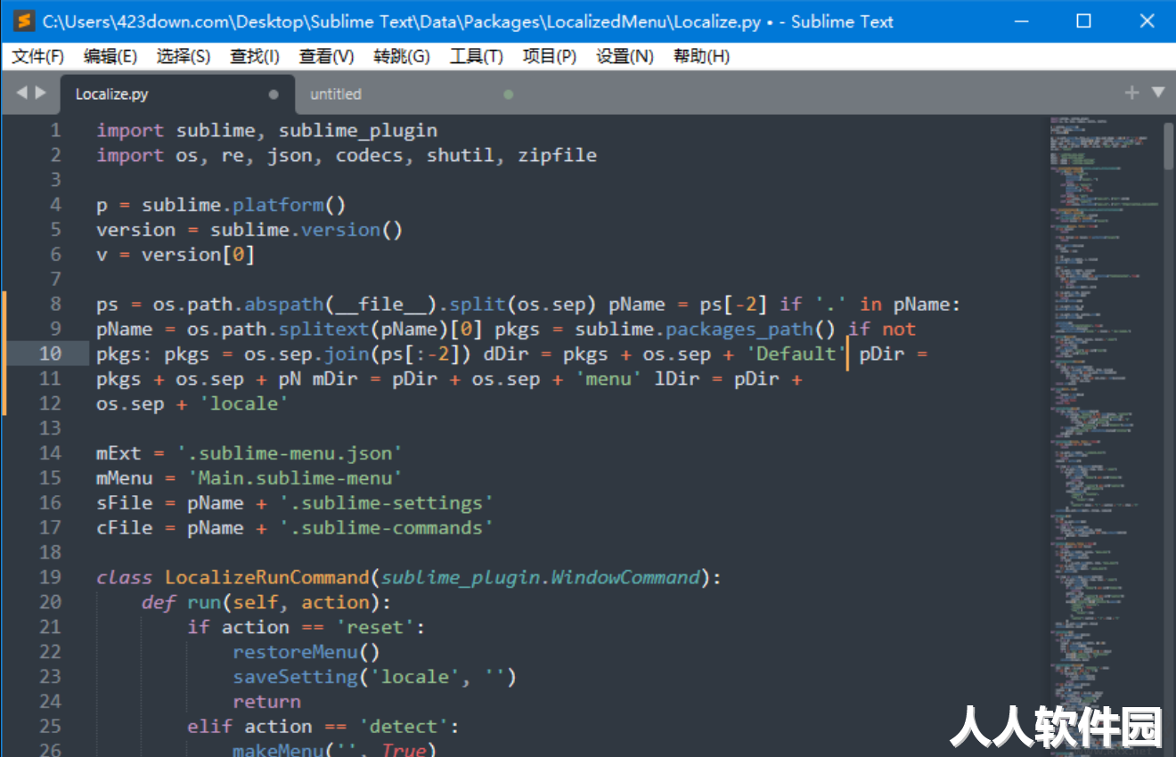The height and width of the screenshot is (757, 1176).
Task: Click 'WindowCommand' on line 19
Action: pyautogui.click(x=625, y=577)
